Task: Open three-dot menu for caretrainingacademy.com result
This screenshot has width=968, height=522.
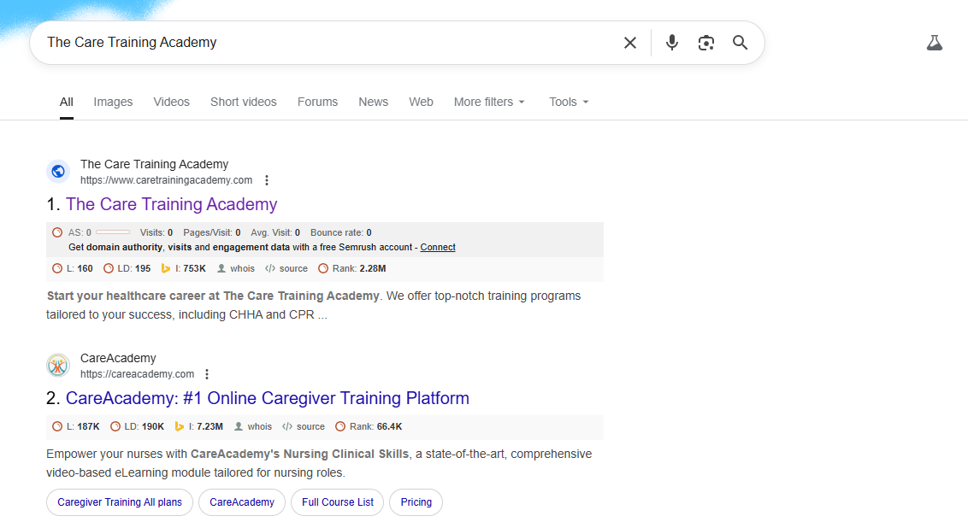Action: coord(267,180)
